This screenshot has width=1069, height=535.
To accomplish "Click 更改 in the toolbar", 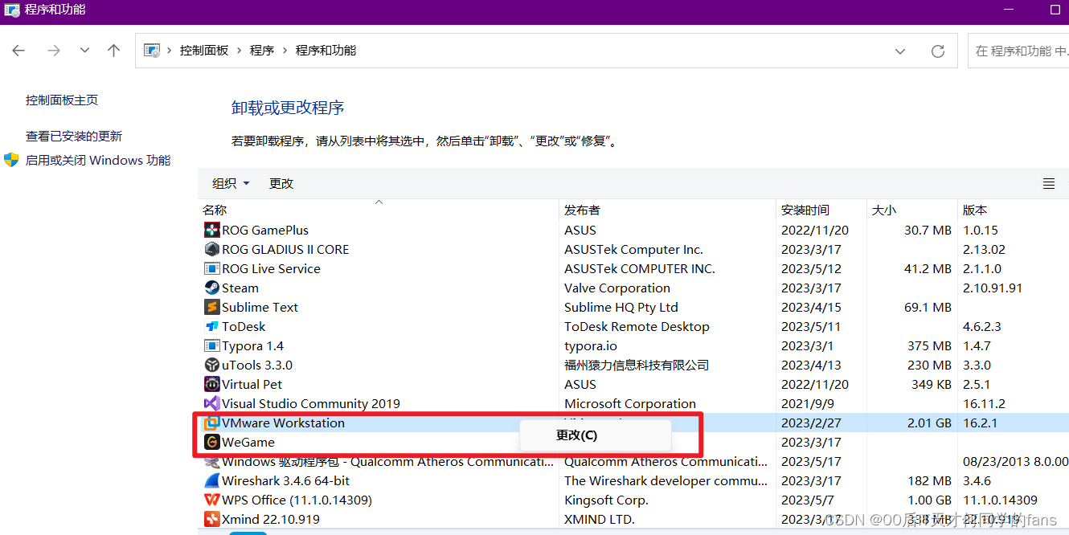I will point(281,183).
